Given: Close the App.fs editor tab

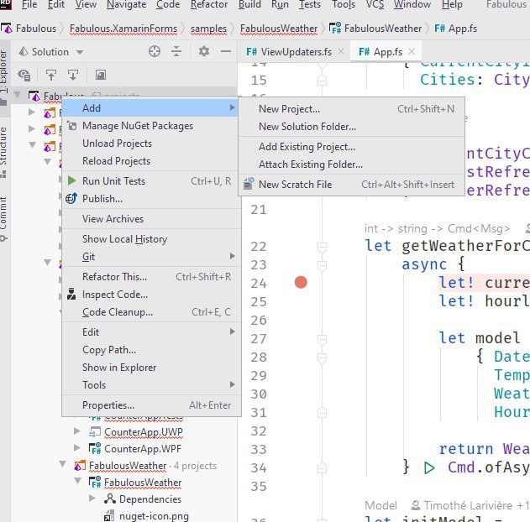Looking at the screenshot, I should [412, 51].
